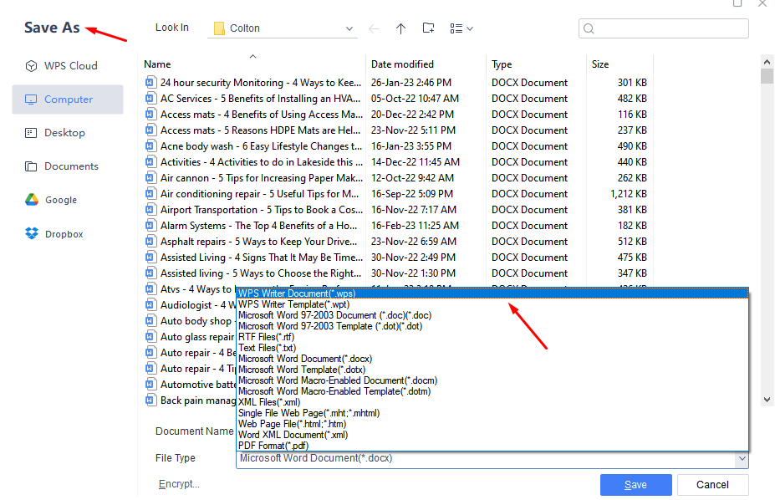Choose Word Macro-Enabled Template (*.dotm)
The height and width of the screenshot is (500, 775).
click(x=492, y=391)
